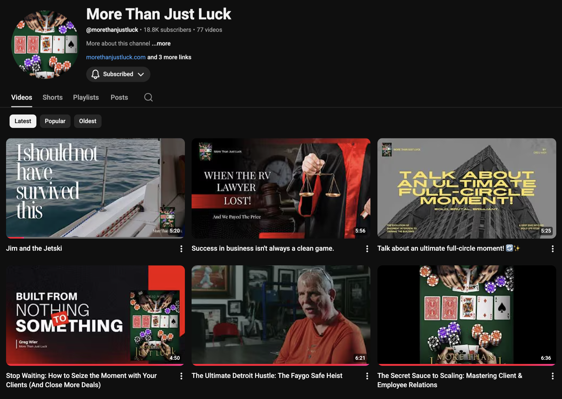Open options for Stop Waiting video
This screenshot has height=399, width=562.
click(181, 376)
